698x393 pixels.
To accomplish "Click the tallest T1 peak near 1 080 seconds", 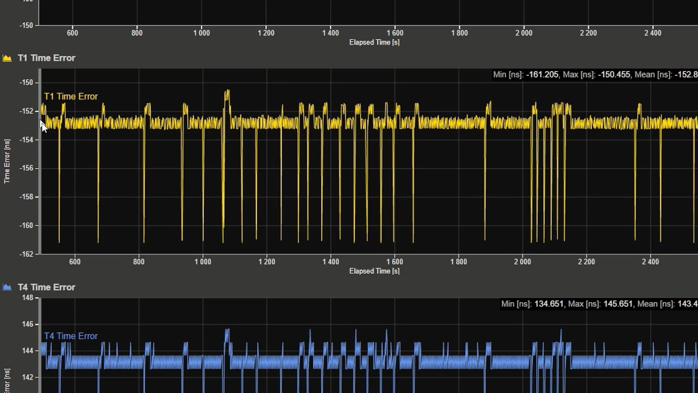I will click(227, 92).
